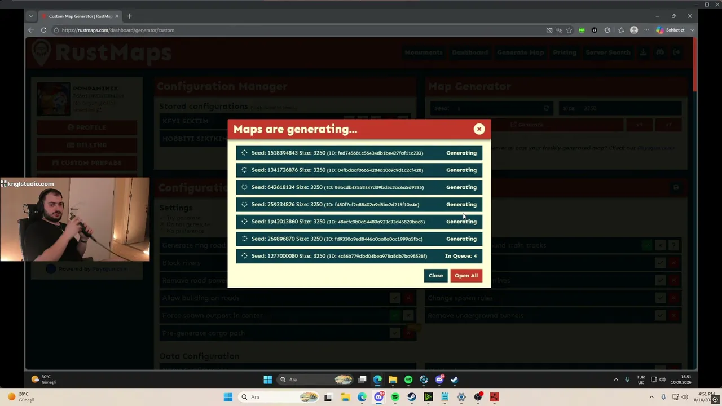
Task: Go back in the browser
Action: (x=31, y=30)
